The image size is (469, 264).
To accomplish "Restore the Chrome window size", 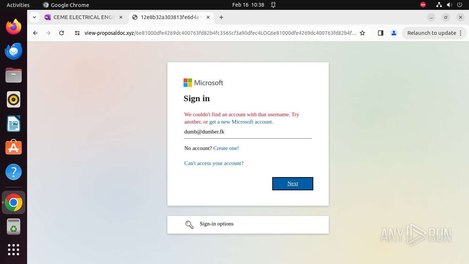I will [x=446, y=17].
